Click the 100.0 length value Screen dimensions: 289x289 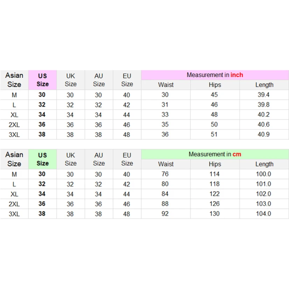pos(264,174)
